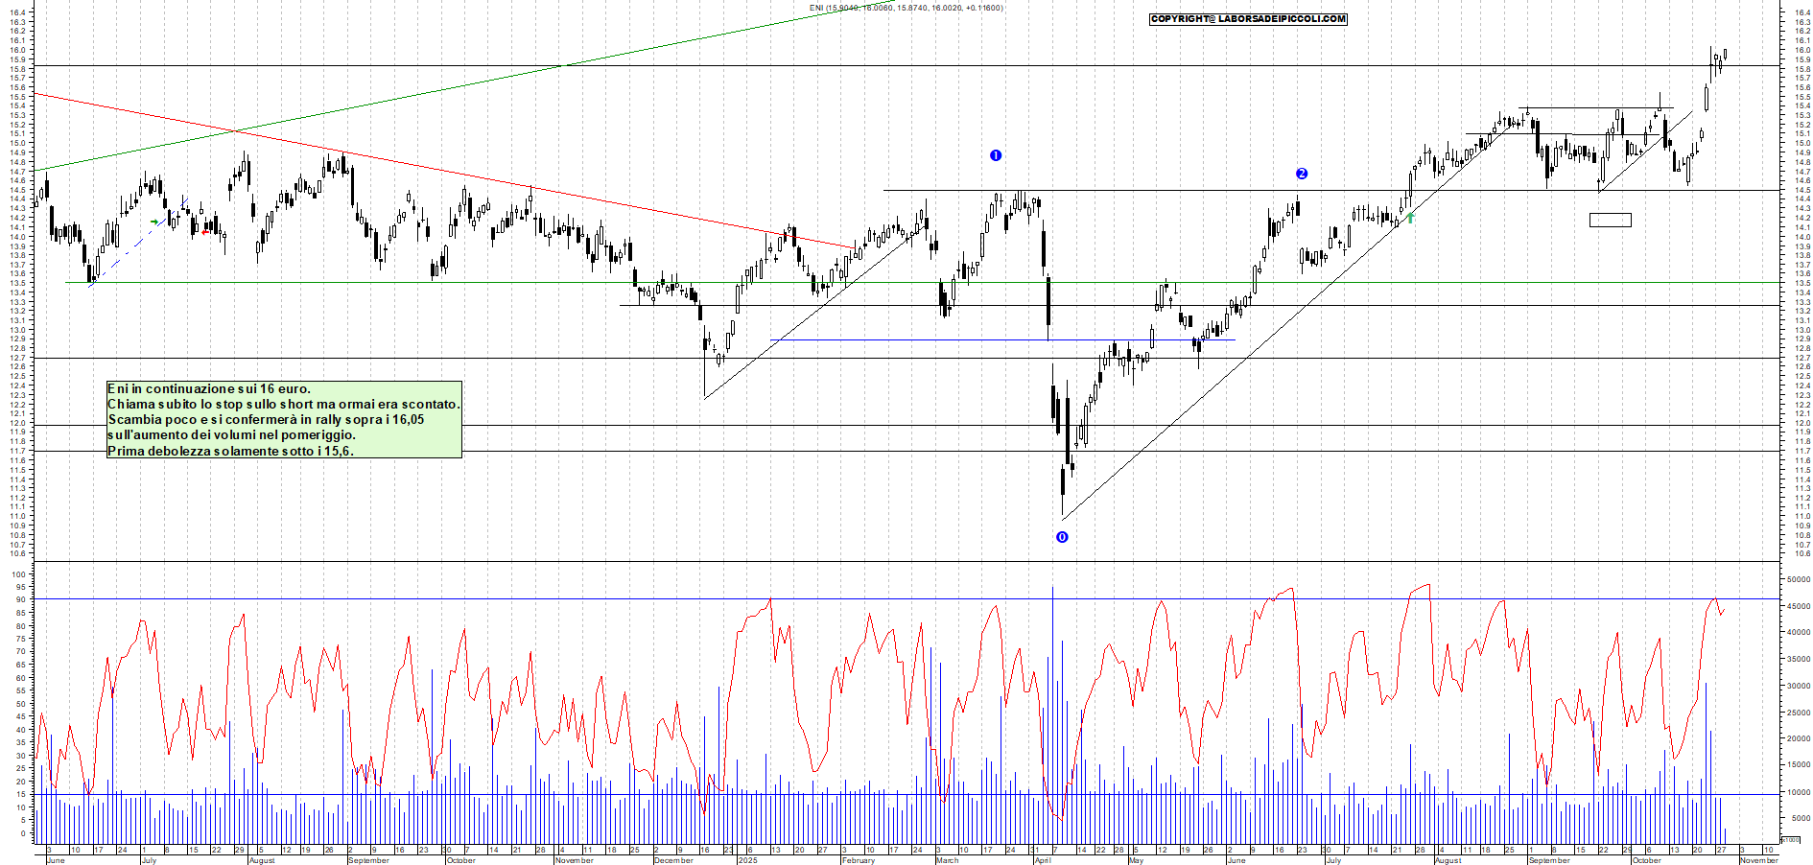Toggle the blue support segment near 12.85
Viewport: 1813px width, 865px height.
[1007, 340]
